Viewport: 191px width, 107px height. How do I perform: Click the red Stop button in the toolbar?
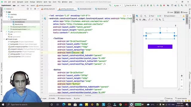(164, 5)
